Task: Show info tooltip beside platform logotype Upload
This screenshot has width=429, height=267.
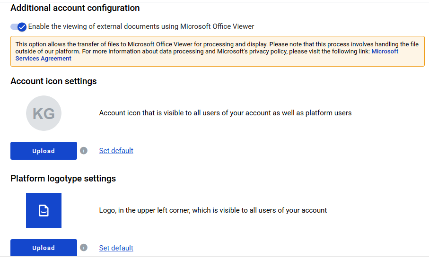Action: [84, 248]
